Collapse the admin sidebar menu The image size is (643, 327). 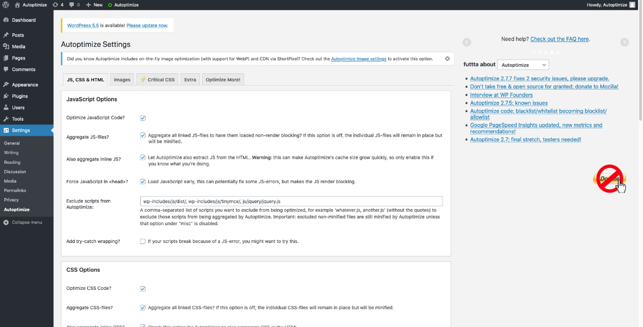pyautogui.click(x=26, y=222)
